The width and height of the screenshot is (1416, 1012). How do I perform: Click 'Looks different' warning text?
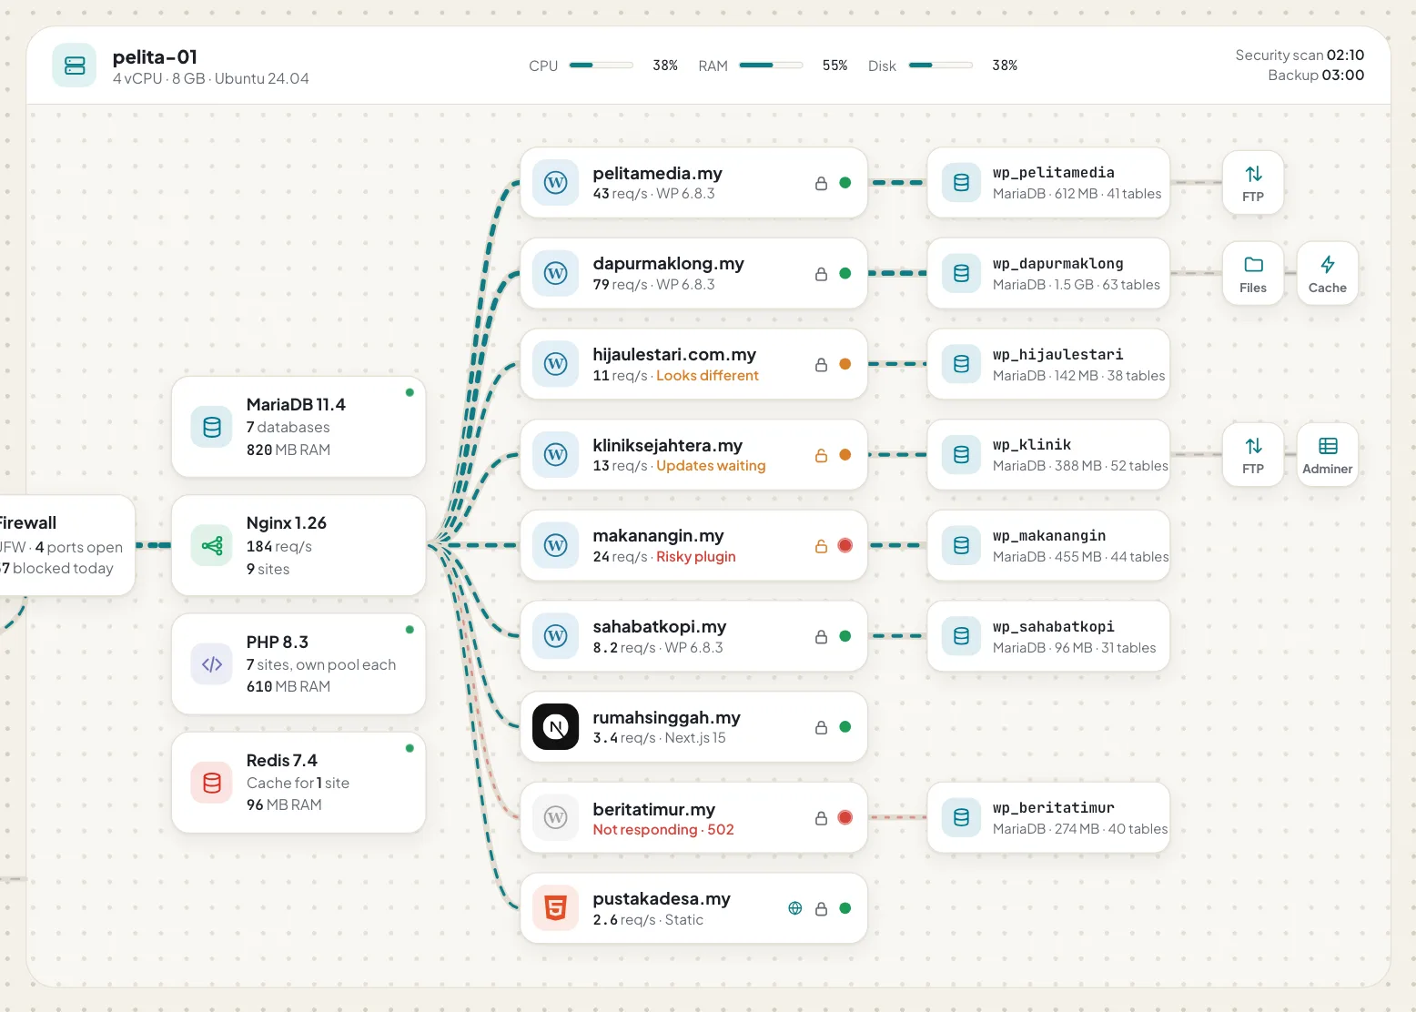point(707,376)
